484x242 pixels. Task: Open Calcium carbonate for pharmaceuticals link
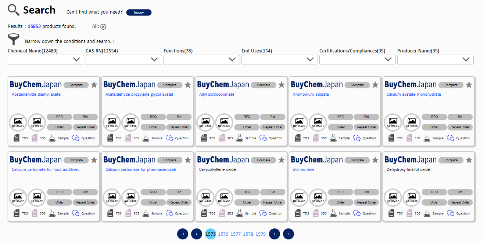141,169
